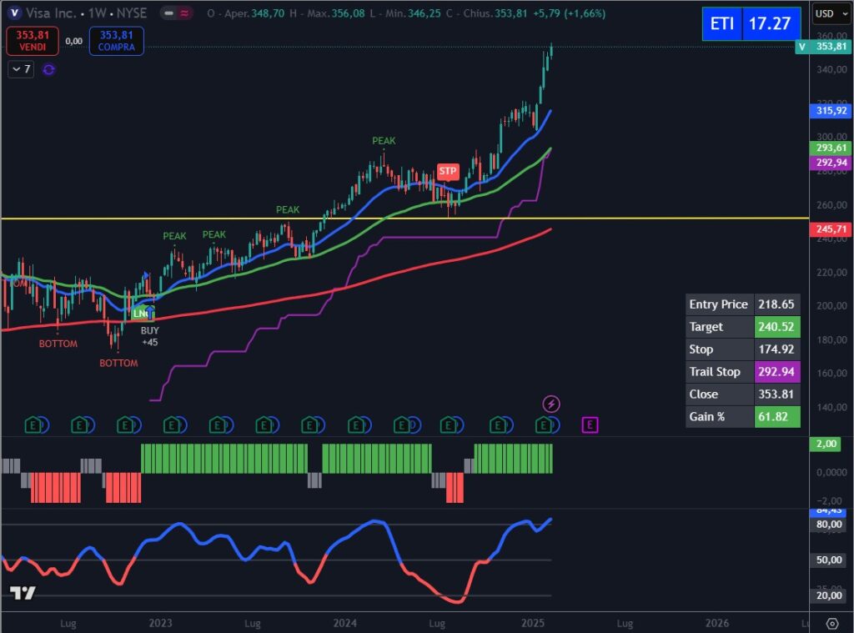Click the red STP stop signal label
Image resolution: width=854 pixels, height=633 pixels.
tap(448, 172)
